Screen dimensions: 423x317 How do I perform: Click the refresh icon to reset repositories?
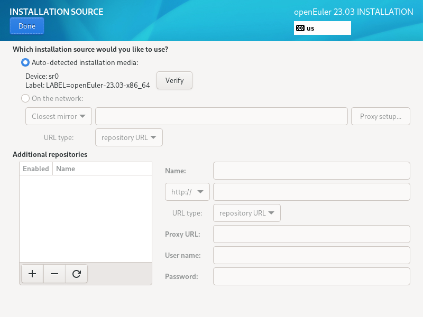77,274
